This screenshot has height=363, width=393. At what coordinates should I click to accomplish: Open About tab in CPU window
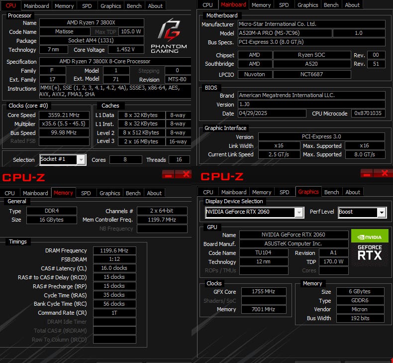pyautogui.click(x=155, y=6)
